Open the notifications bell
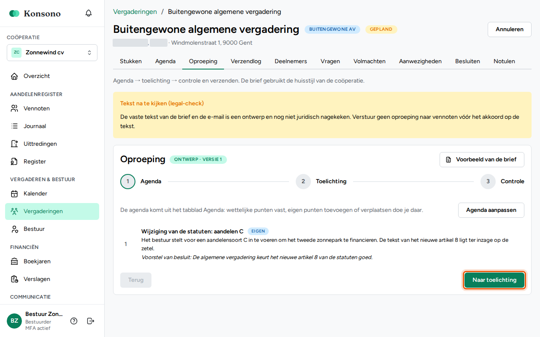Viewport: 540px width, 337px height. point(89,13)
